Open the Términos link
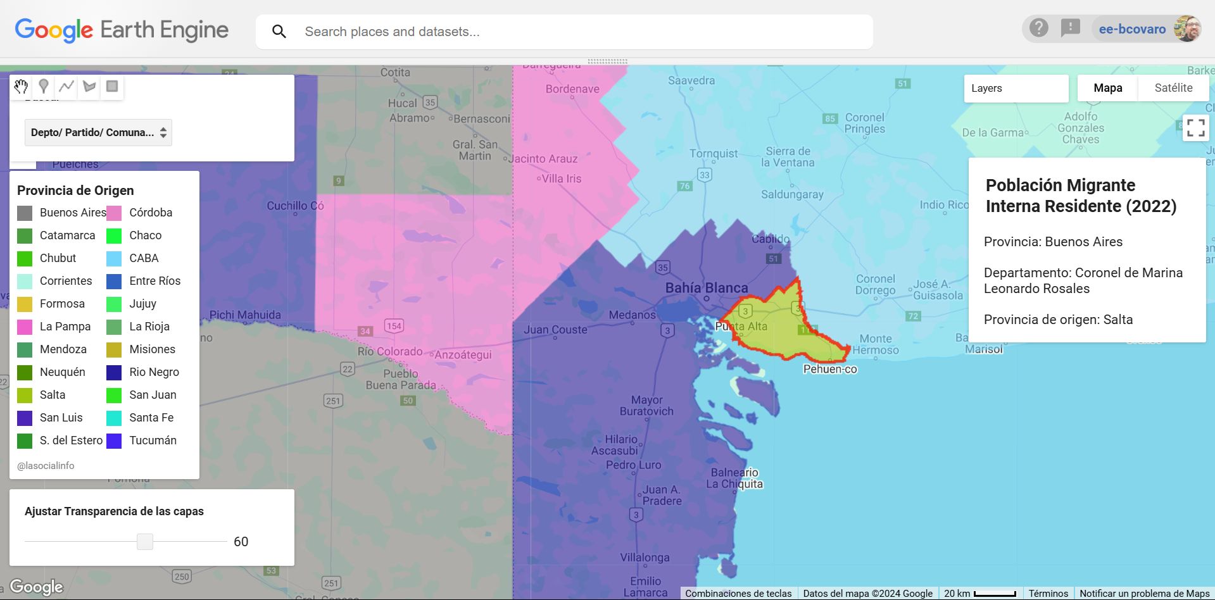 (1048, 594)
